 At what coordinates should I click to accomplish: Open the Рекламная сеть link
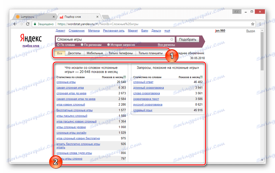point(114,31)
